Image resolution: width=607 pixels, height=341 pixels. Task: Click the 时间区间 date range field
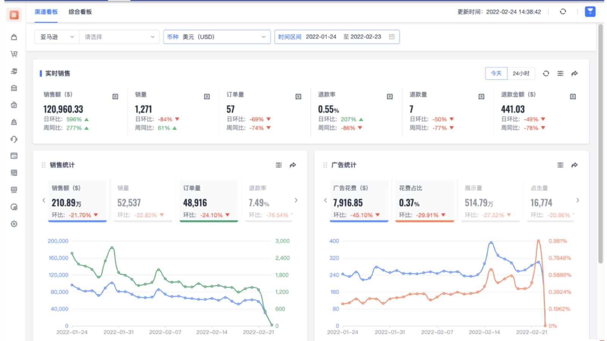[x=337, y=37]
